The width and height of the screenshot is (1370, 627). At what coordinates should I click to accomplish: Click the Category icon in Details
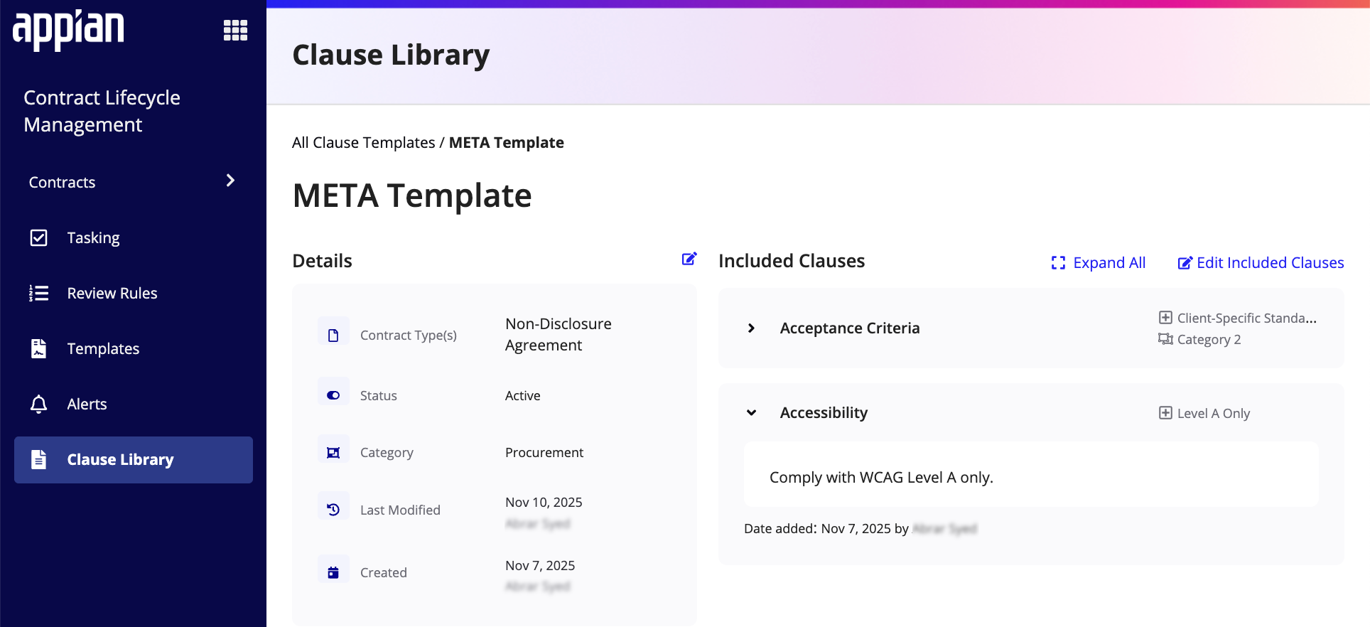(333, 452)
